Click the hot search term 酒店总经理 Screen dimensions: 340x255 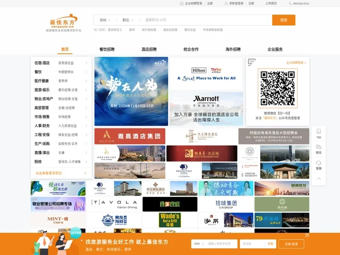coord(170,30)
